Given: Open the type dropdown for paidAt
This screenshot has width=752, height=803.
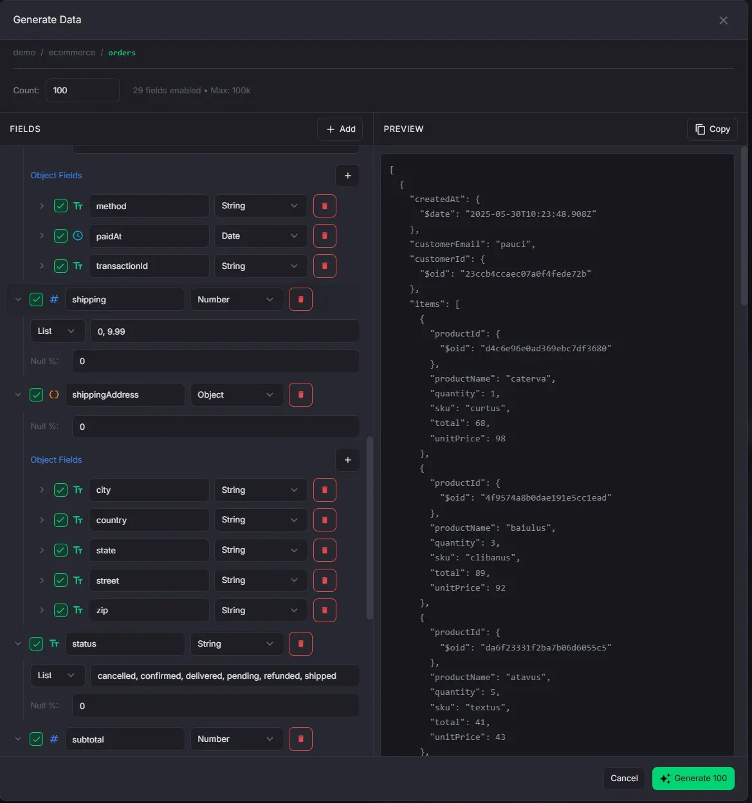Looking at the screenshot, I should [x=260, y=236].
